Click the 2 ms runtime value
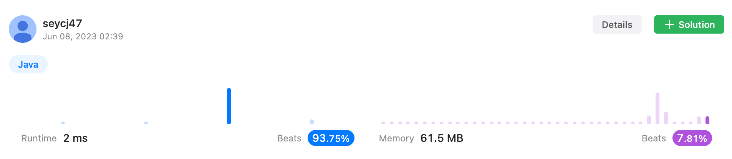Screen dimensions: 732x159 click(75, 138)
